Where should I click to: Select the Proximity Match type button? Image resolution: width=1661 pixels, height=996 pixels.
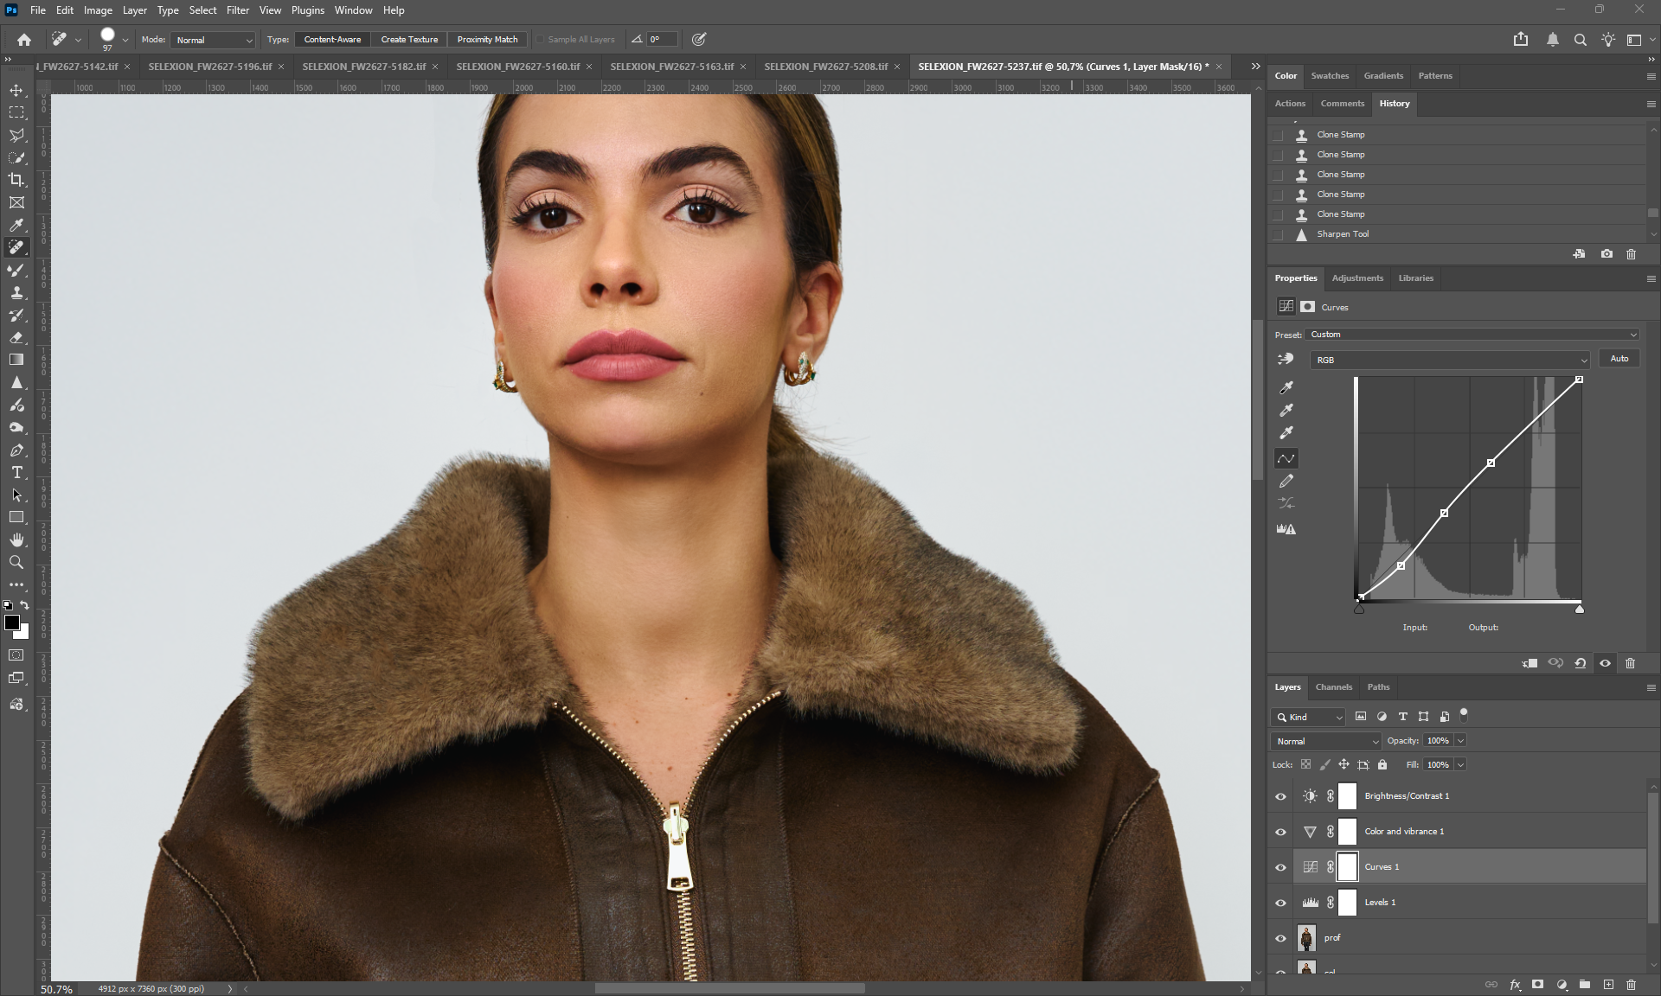click(x=487, y=40)
